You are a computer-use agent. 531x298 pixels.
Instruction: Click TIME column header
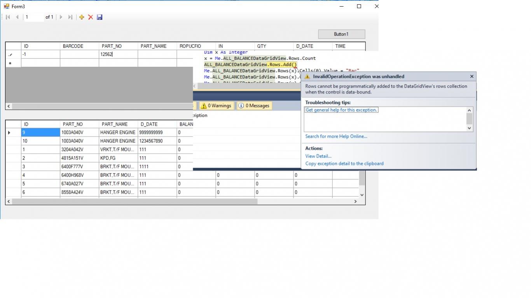pyautogui.click(x=348, y=46)
